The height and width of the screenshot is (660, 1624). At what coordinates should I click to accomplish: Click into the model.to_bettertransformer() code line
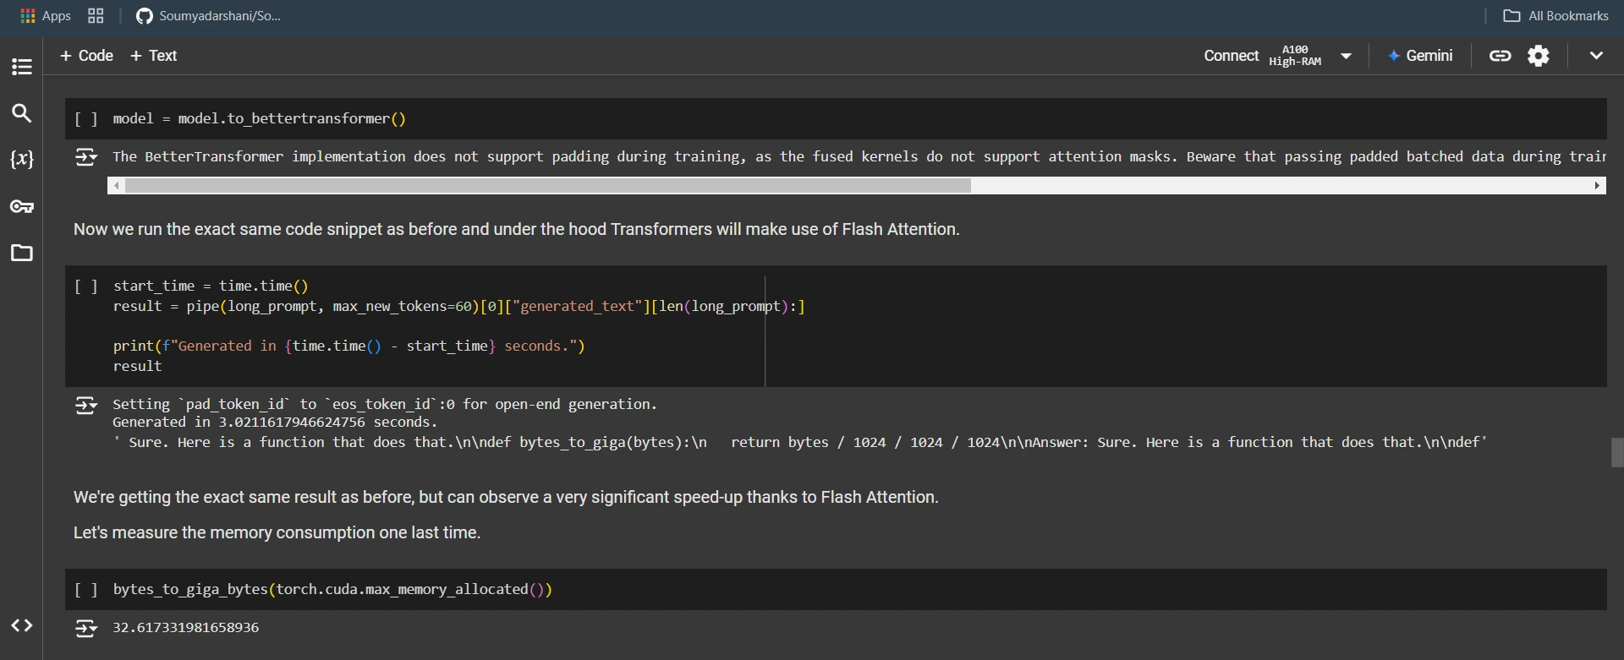pyautogui.click(x=260, y=119)
